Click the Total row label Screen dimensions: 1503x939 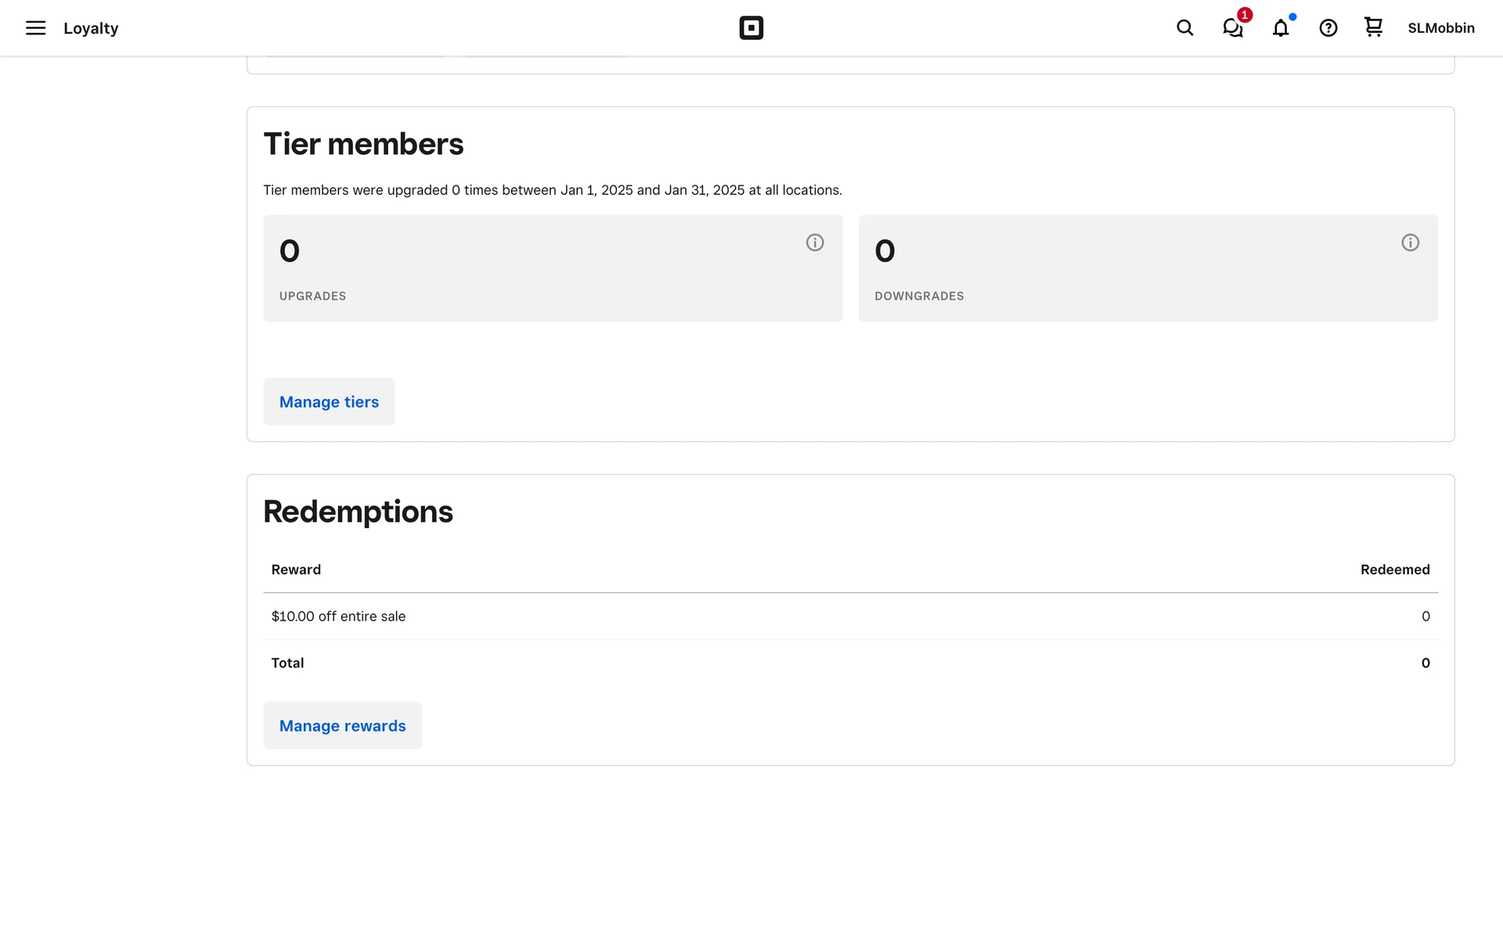[x=287, y=663]
